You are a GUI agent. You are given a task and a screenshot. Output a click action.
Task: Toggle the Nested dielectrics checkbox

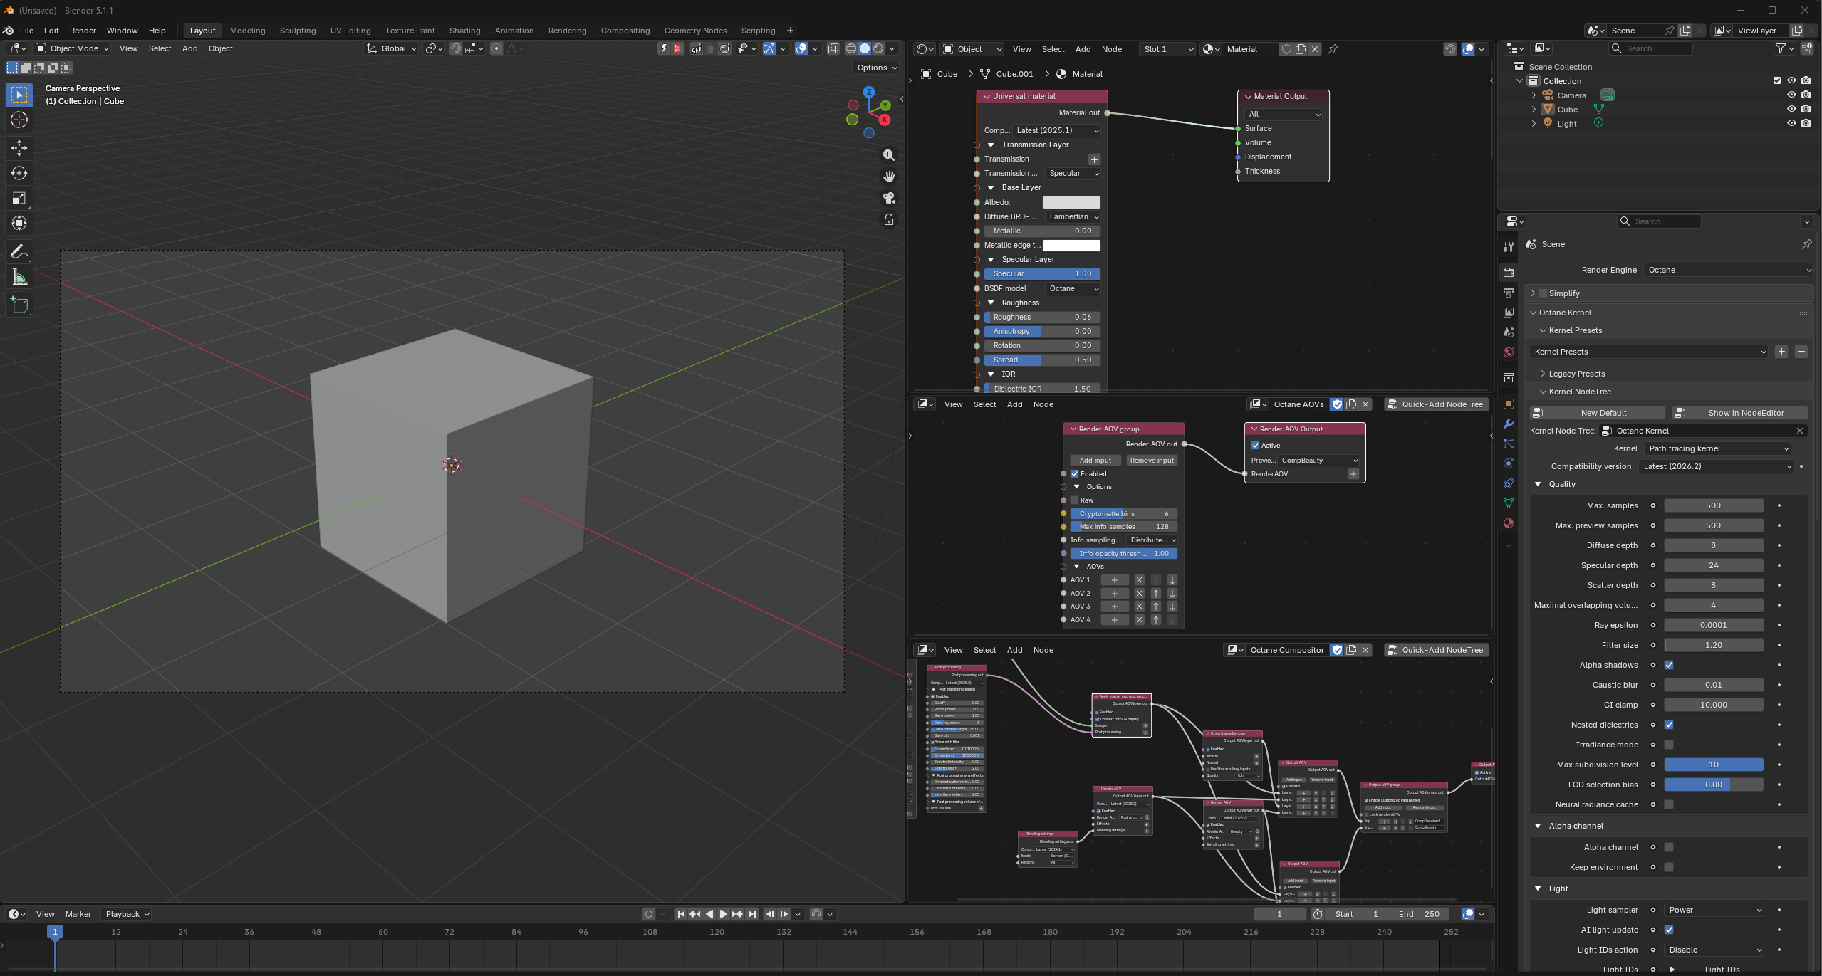pos(1669,725)
